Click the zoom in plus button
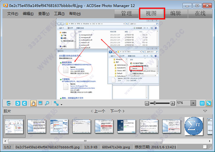 (x=172, y=103)
